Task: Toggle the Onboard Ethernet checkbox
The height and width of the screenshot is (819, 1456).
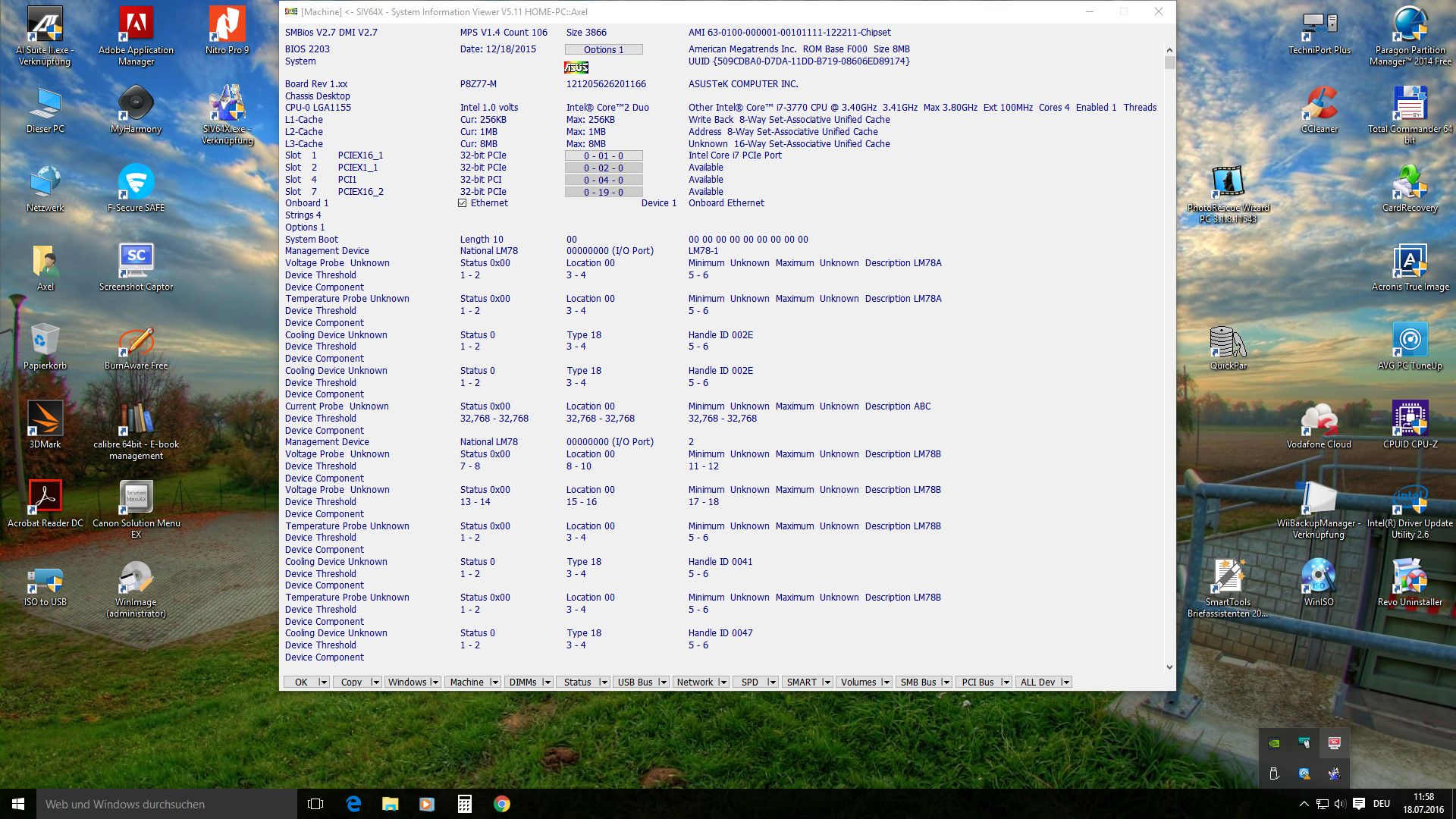Action: tap(463, 203)
